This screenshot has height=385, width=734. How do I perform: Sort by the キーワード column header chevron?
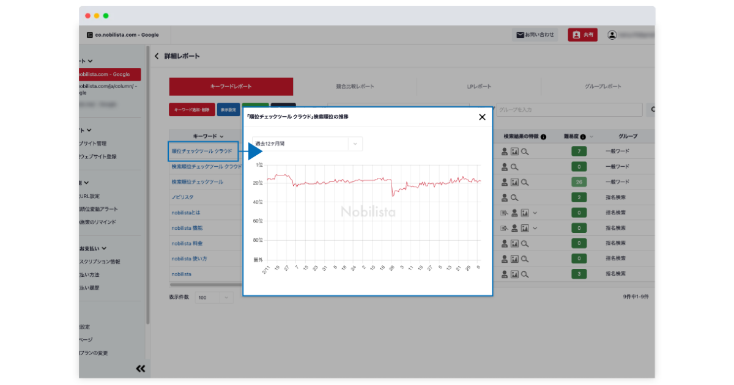[222, 137]
